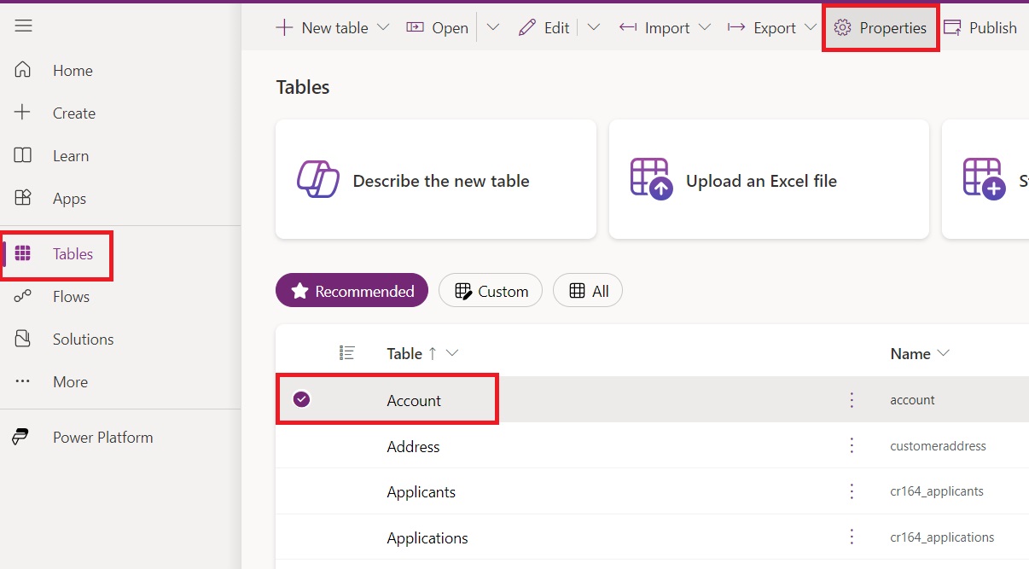Open Flows from the sidebar
Screen dimensions: 1029x569
click(70, 297)
